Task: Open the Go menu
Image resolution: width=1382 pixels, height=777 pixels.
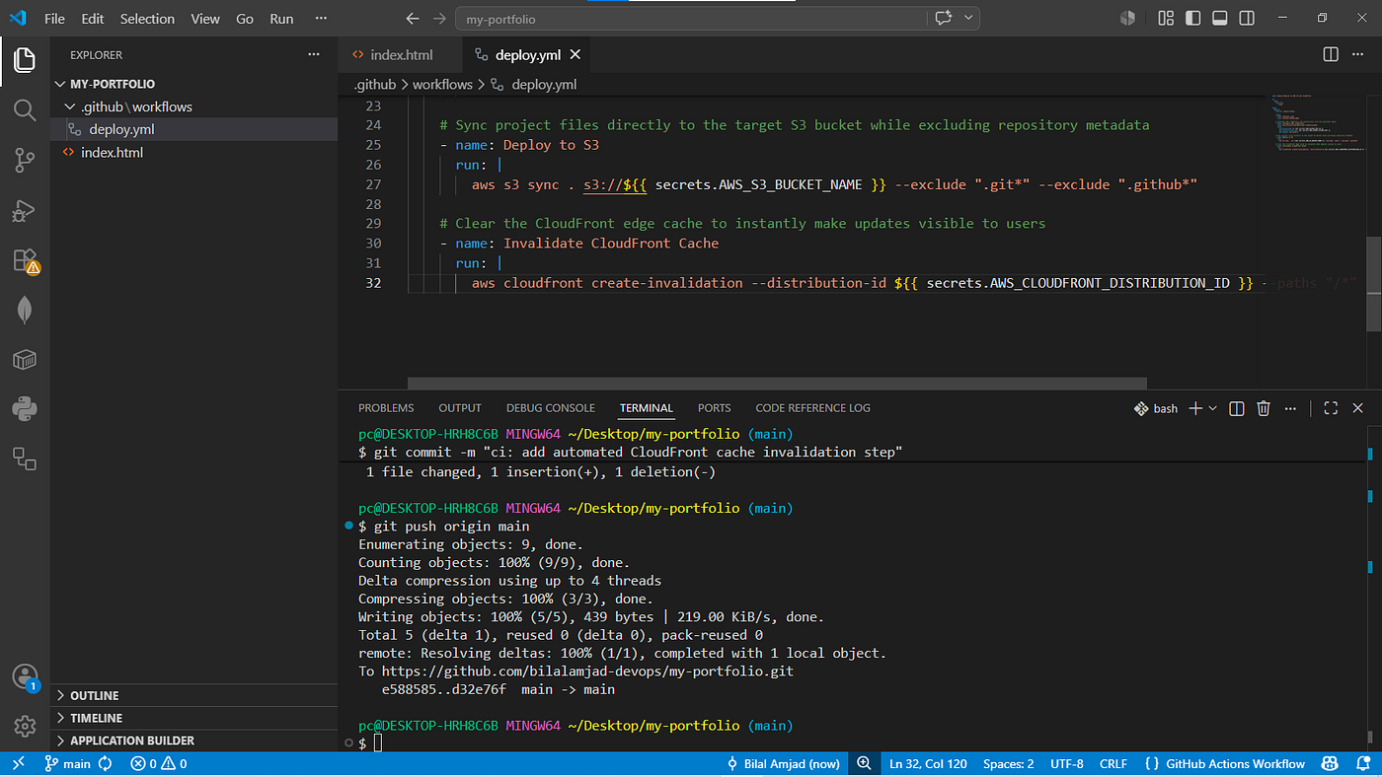Action: (x=245, y=19)
